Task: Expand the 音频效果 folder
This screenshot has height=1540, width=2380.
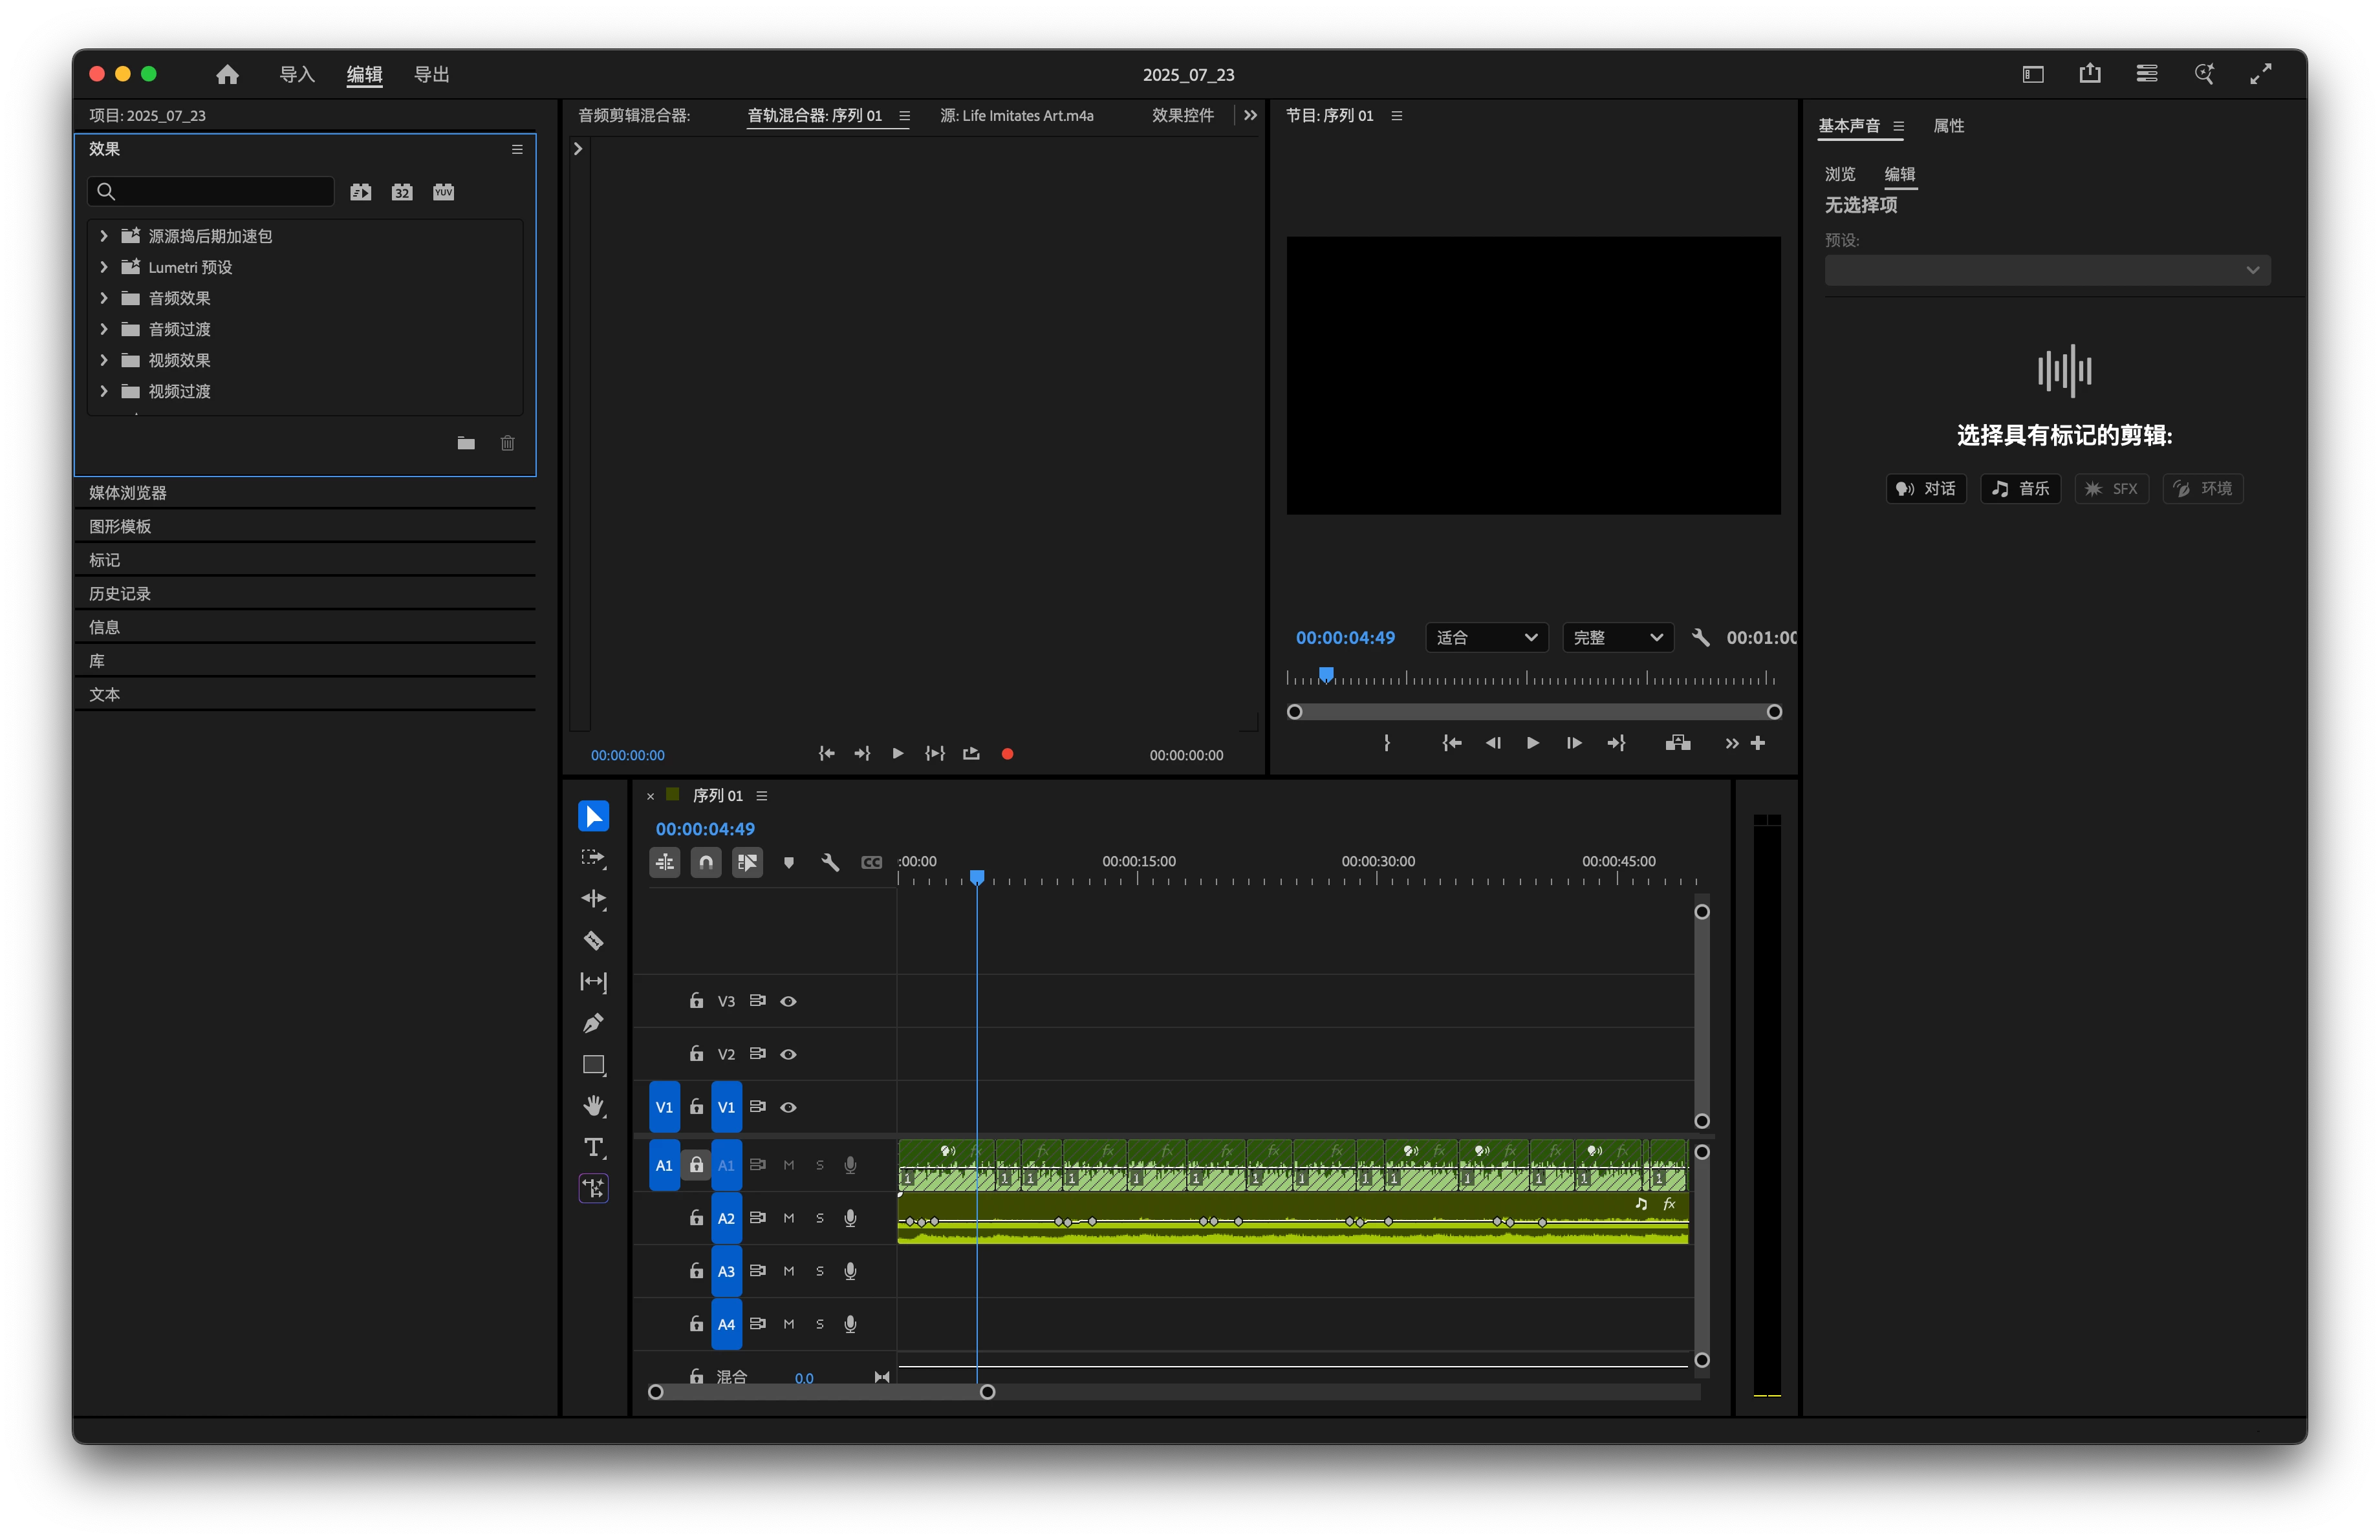Action: [104, 298]
